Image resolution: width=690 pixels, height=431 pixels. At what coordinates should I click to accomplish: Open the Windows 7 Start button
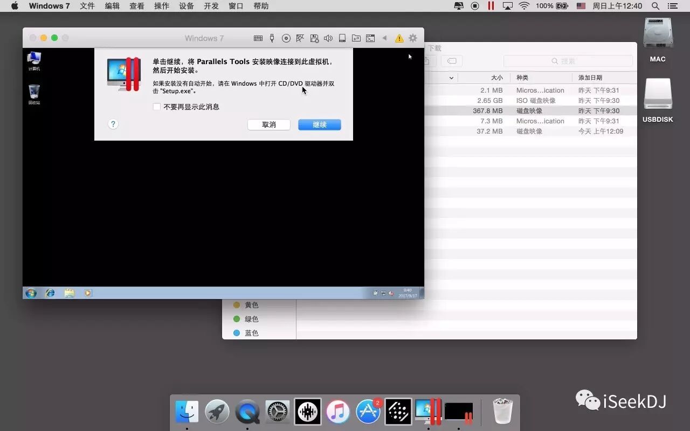click(x=31, y=293)
